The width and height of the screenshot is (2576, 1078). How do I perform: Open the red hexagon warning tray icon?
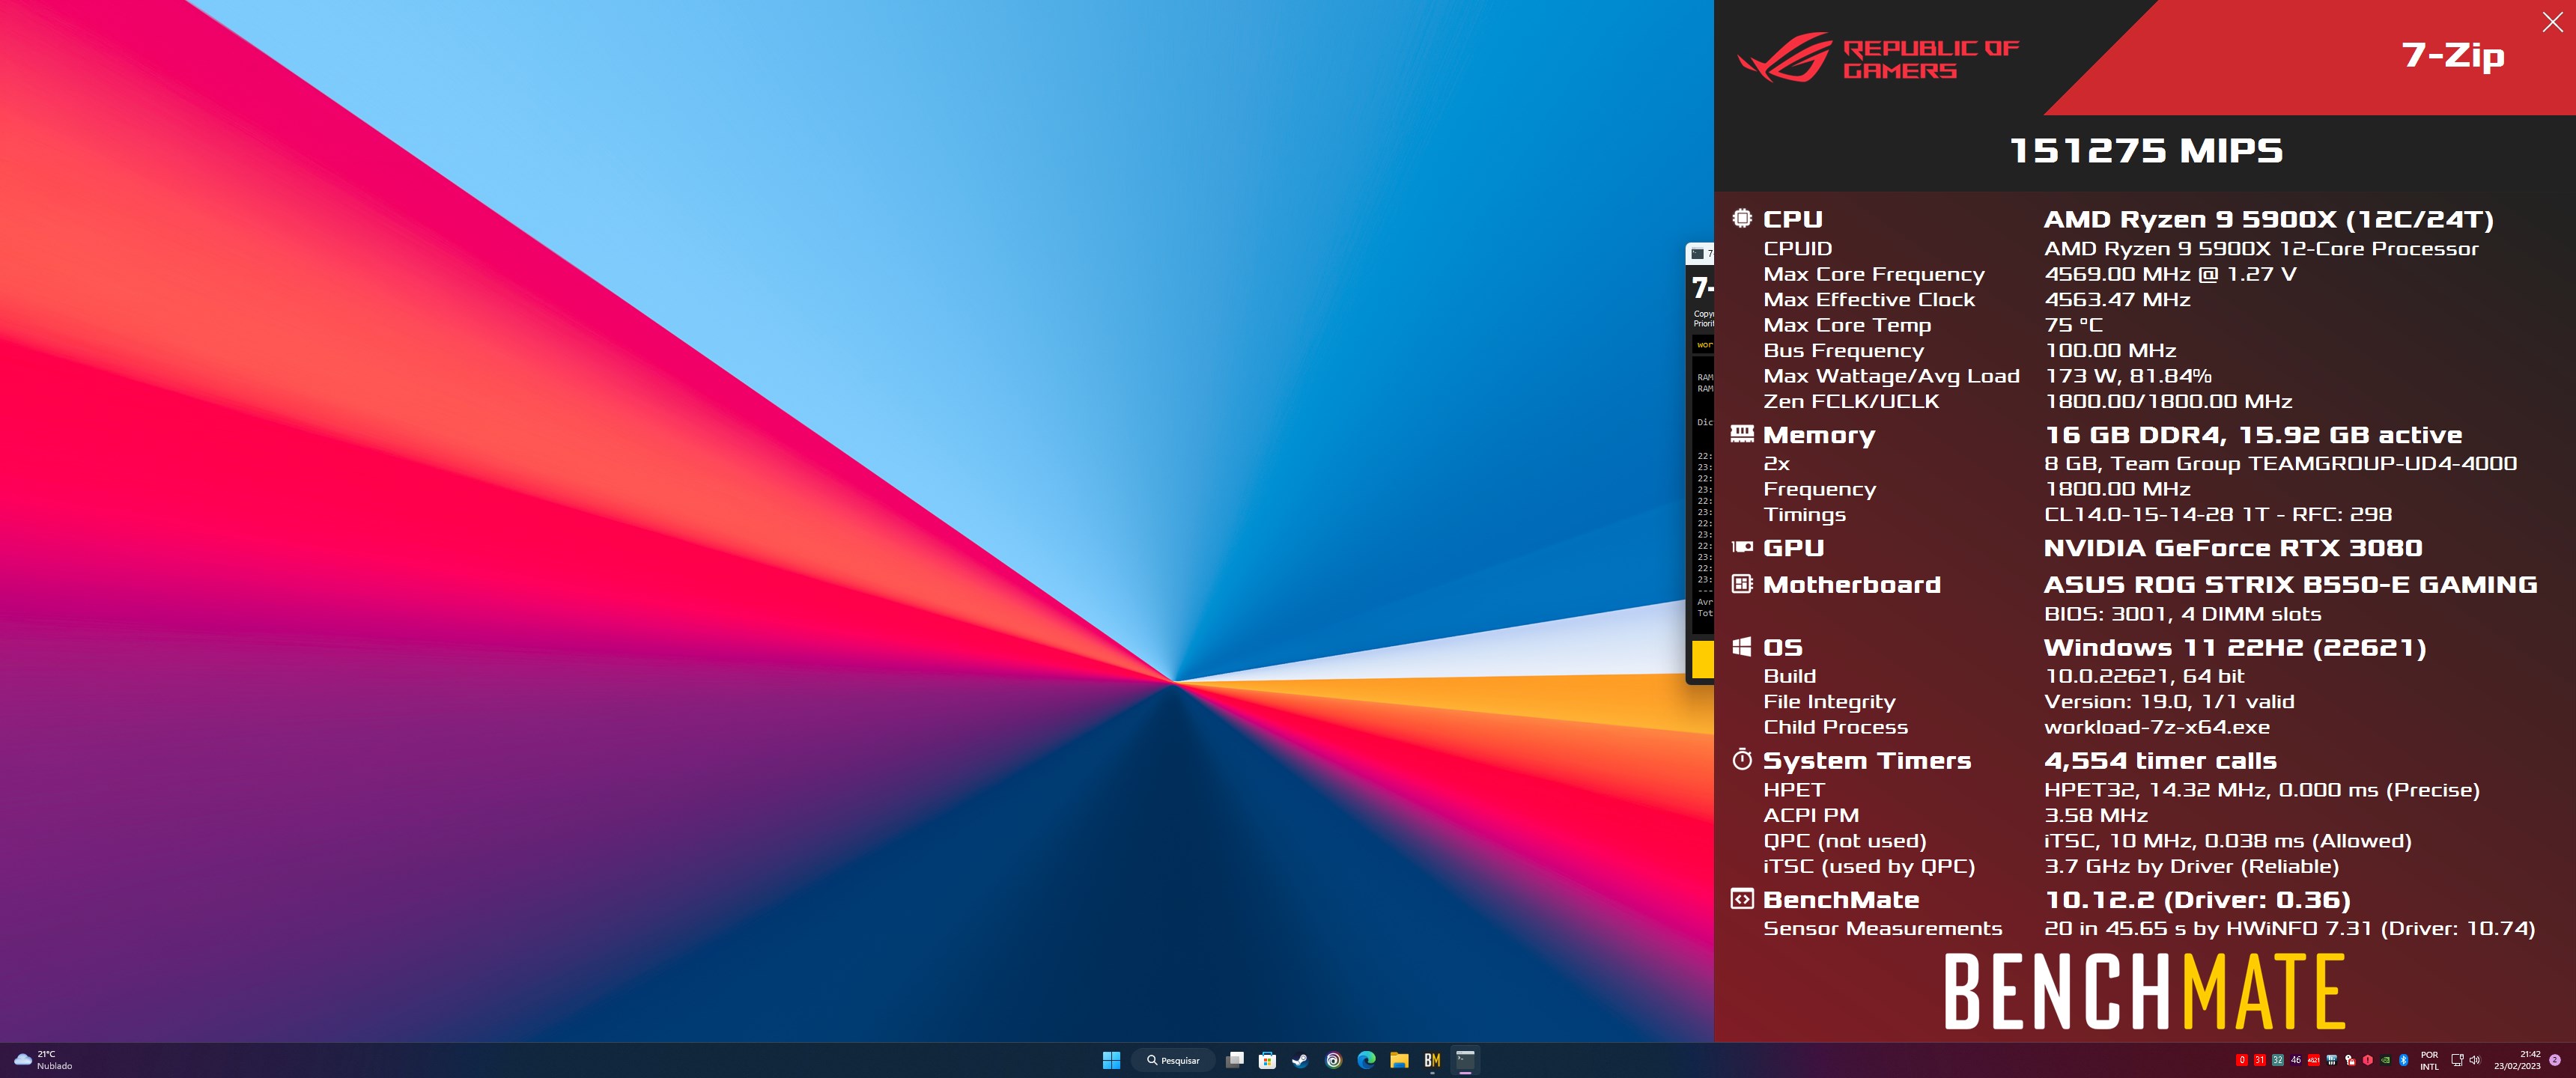(2368, 1060)
